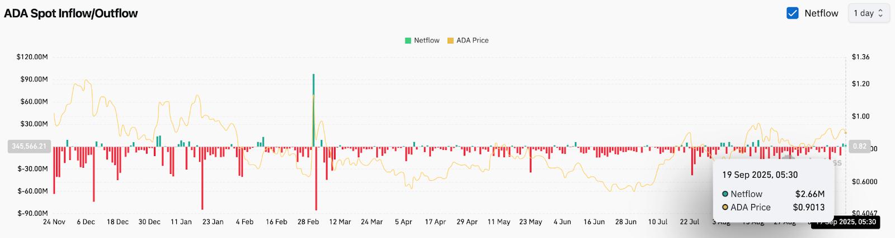Viewport: 895px width, 238px height.
Task: Click the up-down chevron on the interval selector
Action: (880, 13)
